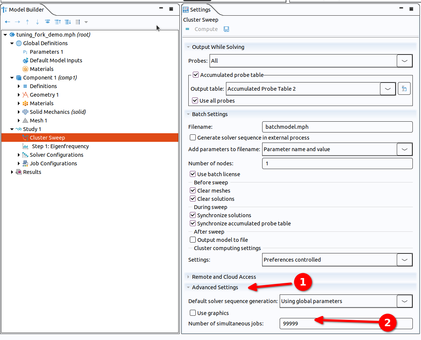Click the Results node icon

pos(19,172)
